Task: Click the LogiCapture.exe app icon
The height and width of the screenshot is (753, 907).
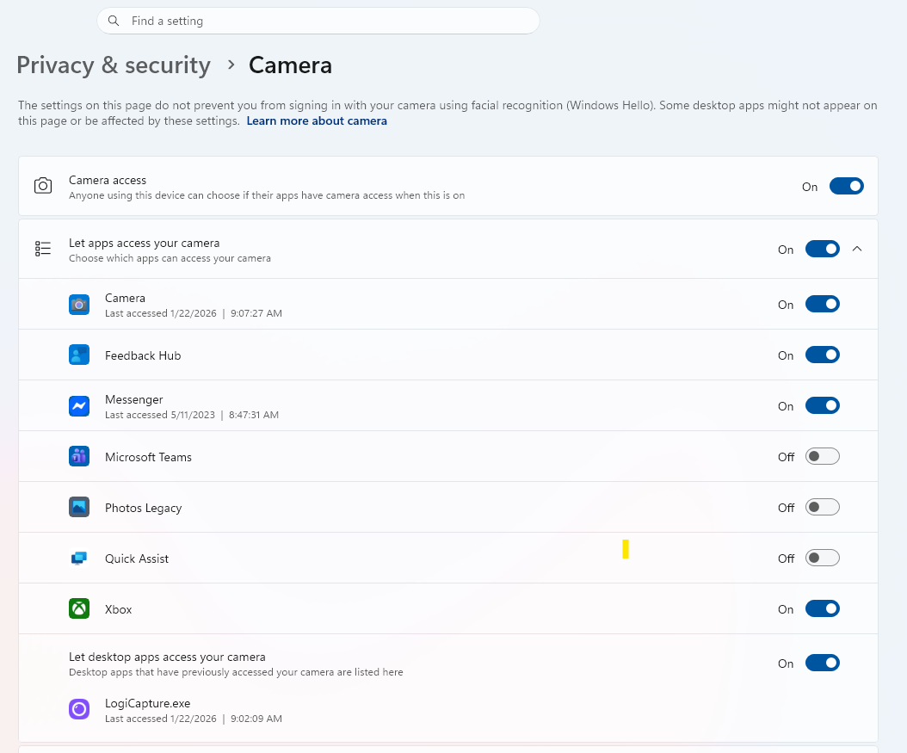Action: pyautogui.click(x=79, y=709)
